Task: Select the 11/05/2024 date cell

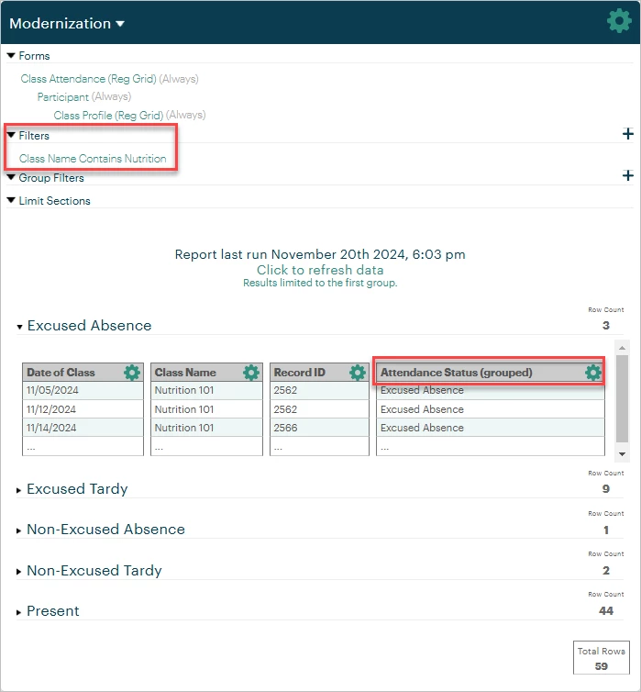Action: tap(83, 390)
